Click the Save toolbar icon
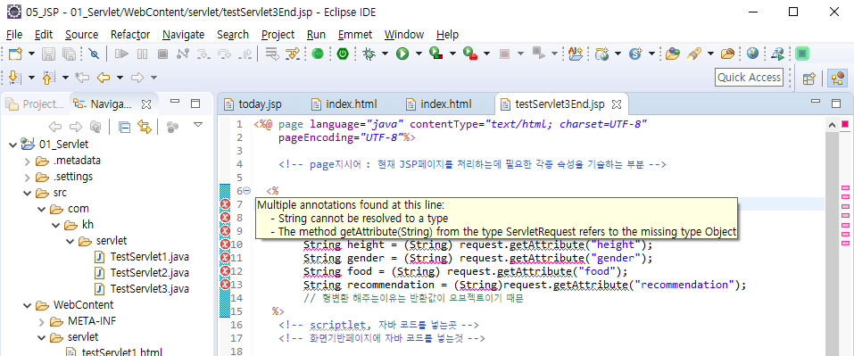The image size is (854, 356). pyautogui.click(x=49, y=54)
